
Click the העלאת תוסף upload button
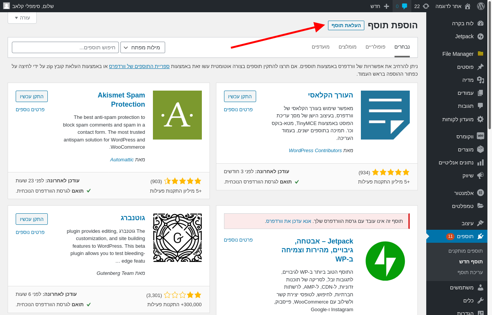tap(346, 25)
